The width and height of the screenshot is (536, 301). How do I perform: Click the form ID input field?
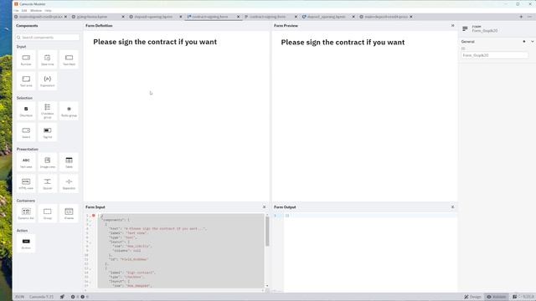495,55
